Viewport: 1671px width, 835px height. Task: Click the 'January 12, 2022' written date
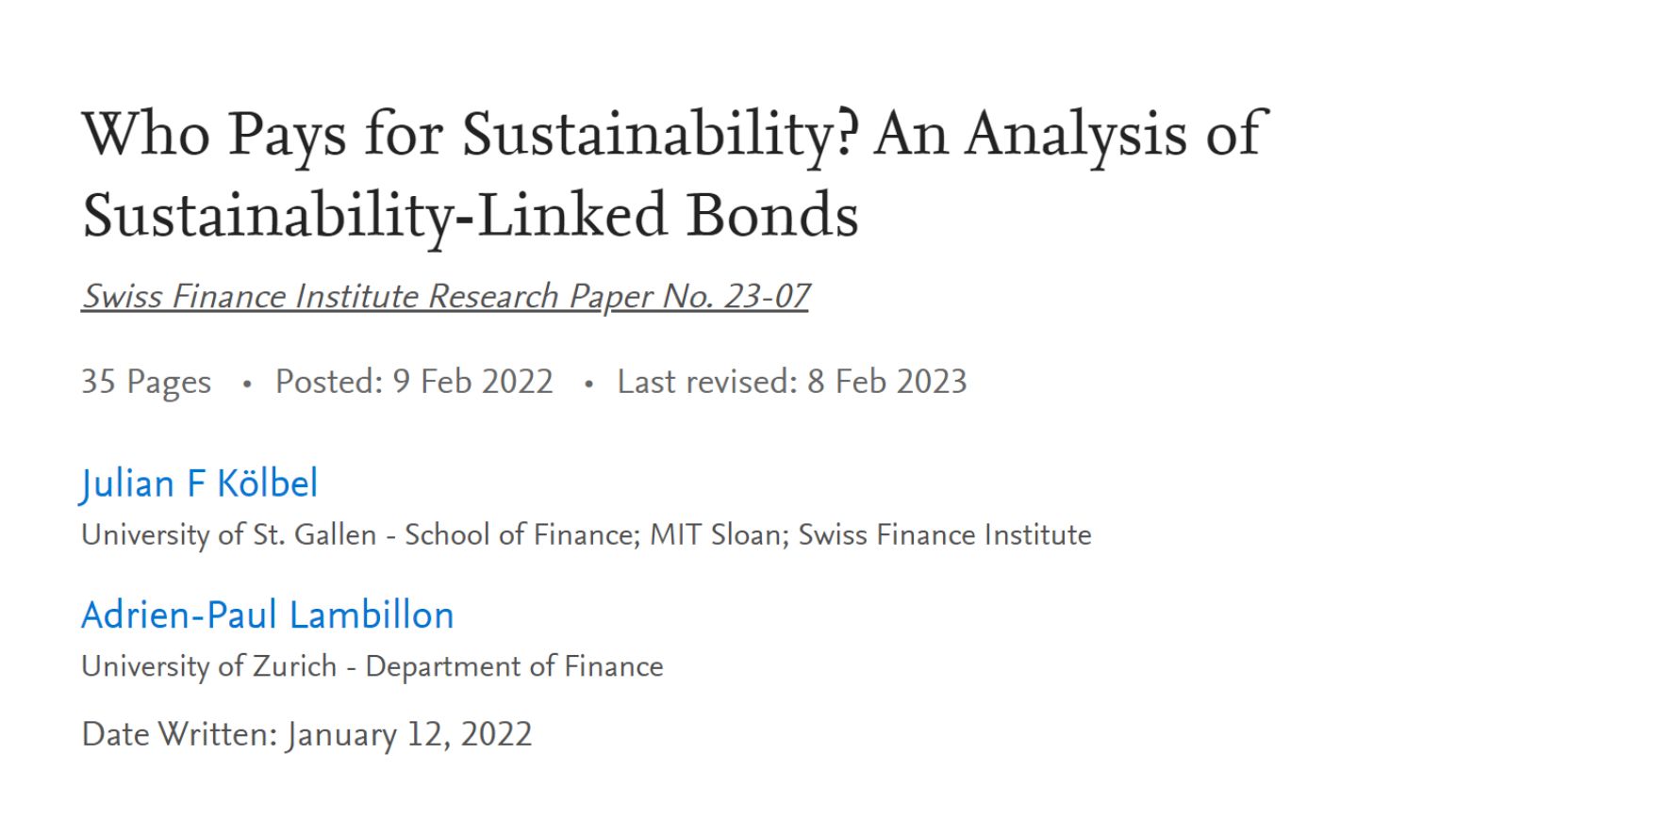409,735
